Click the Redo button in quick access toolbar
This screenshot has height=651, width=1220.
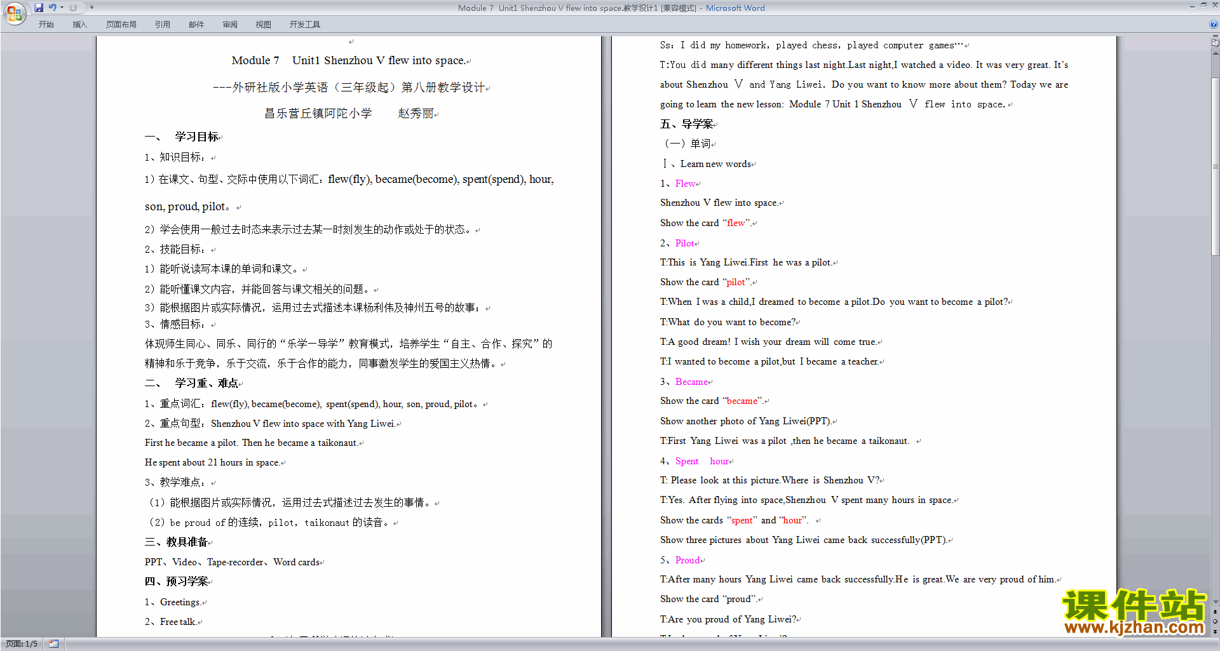[x=73, y=8]
